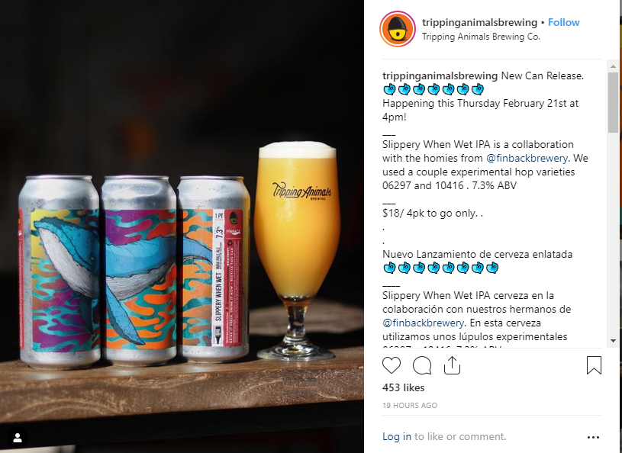Click scrollbar up arrow in caption panel
The image size is (622, 453).
613,66
